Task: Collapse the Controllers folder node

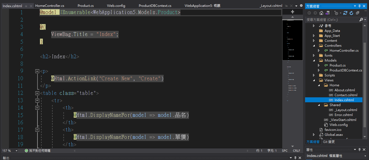Action: coord(314,45)
